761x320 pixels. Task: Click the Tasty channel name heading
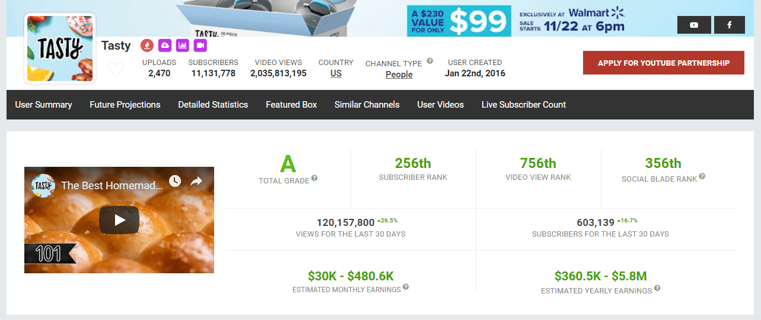pos(116,46)
